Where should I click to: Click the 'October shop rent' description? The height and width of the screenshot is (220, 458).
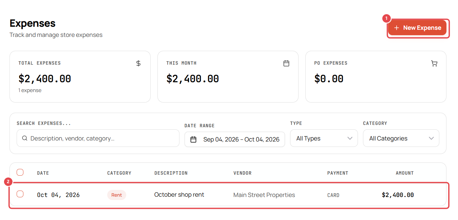coord(179,195)
